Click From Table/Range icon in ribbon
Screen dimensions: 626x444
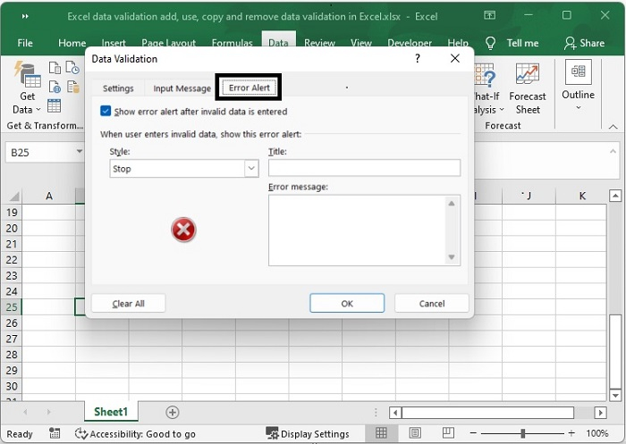coord(54,106)
